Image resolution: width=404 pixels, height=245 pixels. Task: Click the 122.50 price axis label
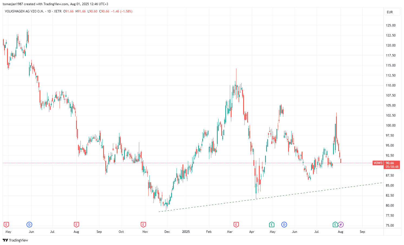point(391,35)
